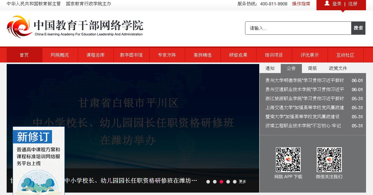Click the WeChat follow QR code
This screenshot has width=373, height=195.
click(329, 159)
